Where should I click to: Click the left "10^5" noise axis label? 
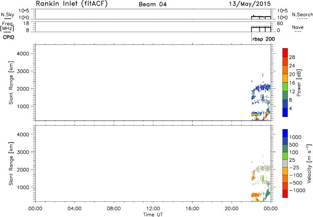point(24,11)
